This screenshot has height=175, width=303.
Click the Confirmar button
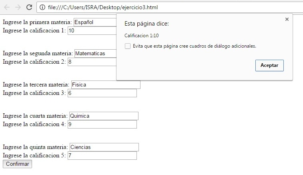(x=17, y=164)
